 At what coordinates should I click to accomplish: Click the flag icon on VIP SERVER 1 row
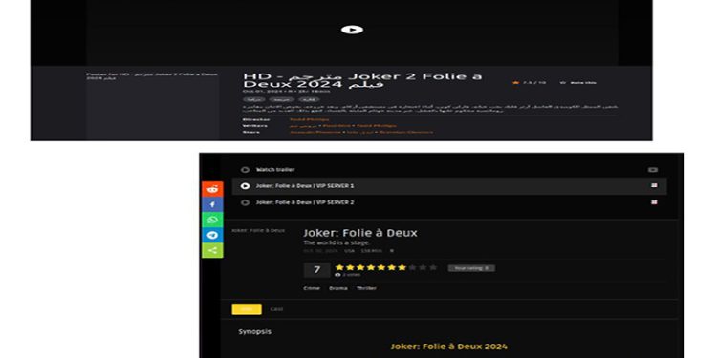[x=654, y=186]
